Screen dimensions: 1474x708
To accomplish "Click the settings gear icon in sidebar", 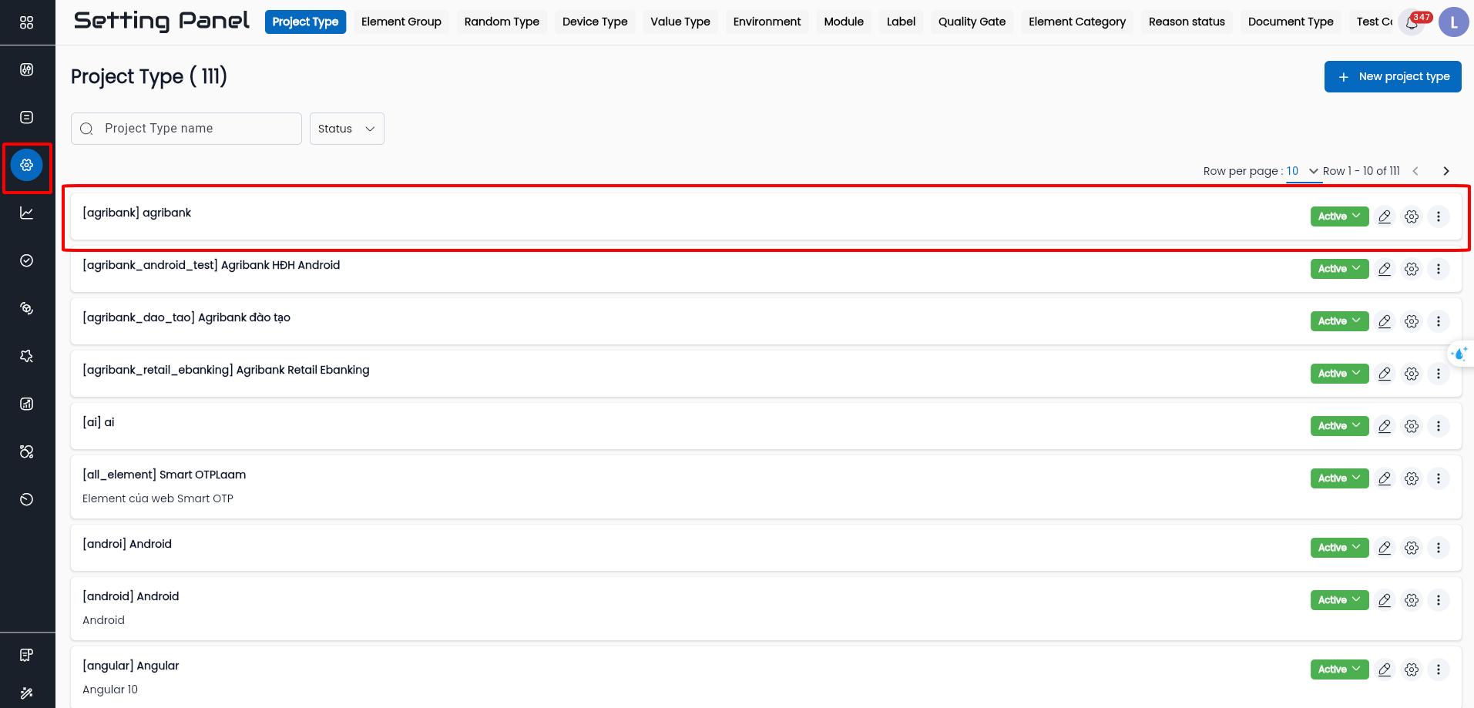I will point(26,165).
